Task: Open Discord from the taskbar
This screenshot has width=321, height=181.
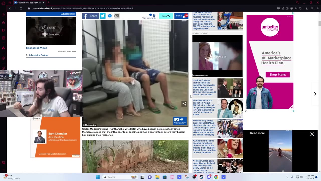Action: point(209,177)
